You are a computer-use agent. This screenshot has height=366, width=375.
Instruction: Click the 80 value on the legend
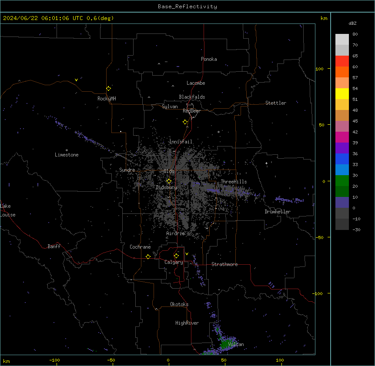coord(355,34)
